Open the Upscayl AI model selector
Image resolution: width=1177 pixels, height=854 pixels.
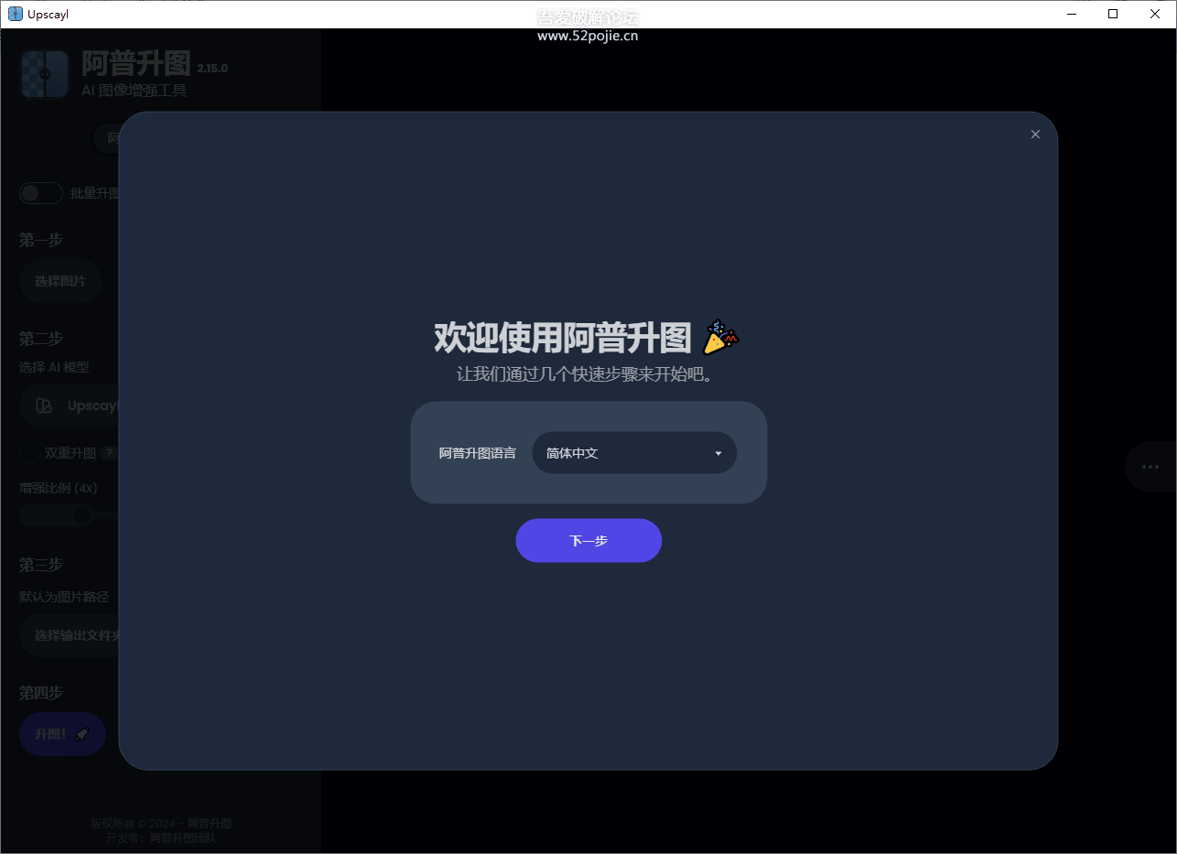[70, 405]
